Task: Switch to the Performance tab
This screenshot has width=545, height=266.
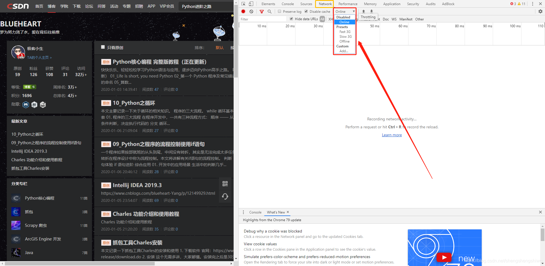Action: (348, 4)
